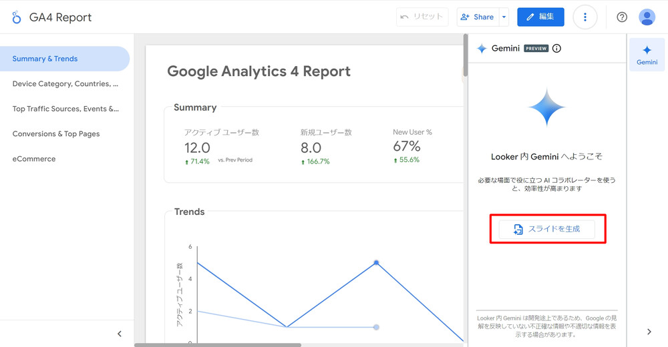The height and width of the screenshot is (347, 668).
Task: Click the 166.7% change indicator
Action: pos(315,161)
